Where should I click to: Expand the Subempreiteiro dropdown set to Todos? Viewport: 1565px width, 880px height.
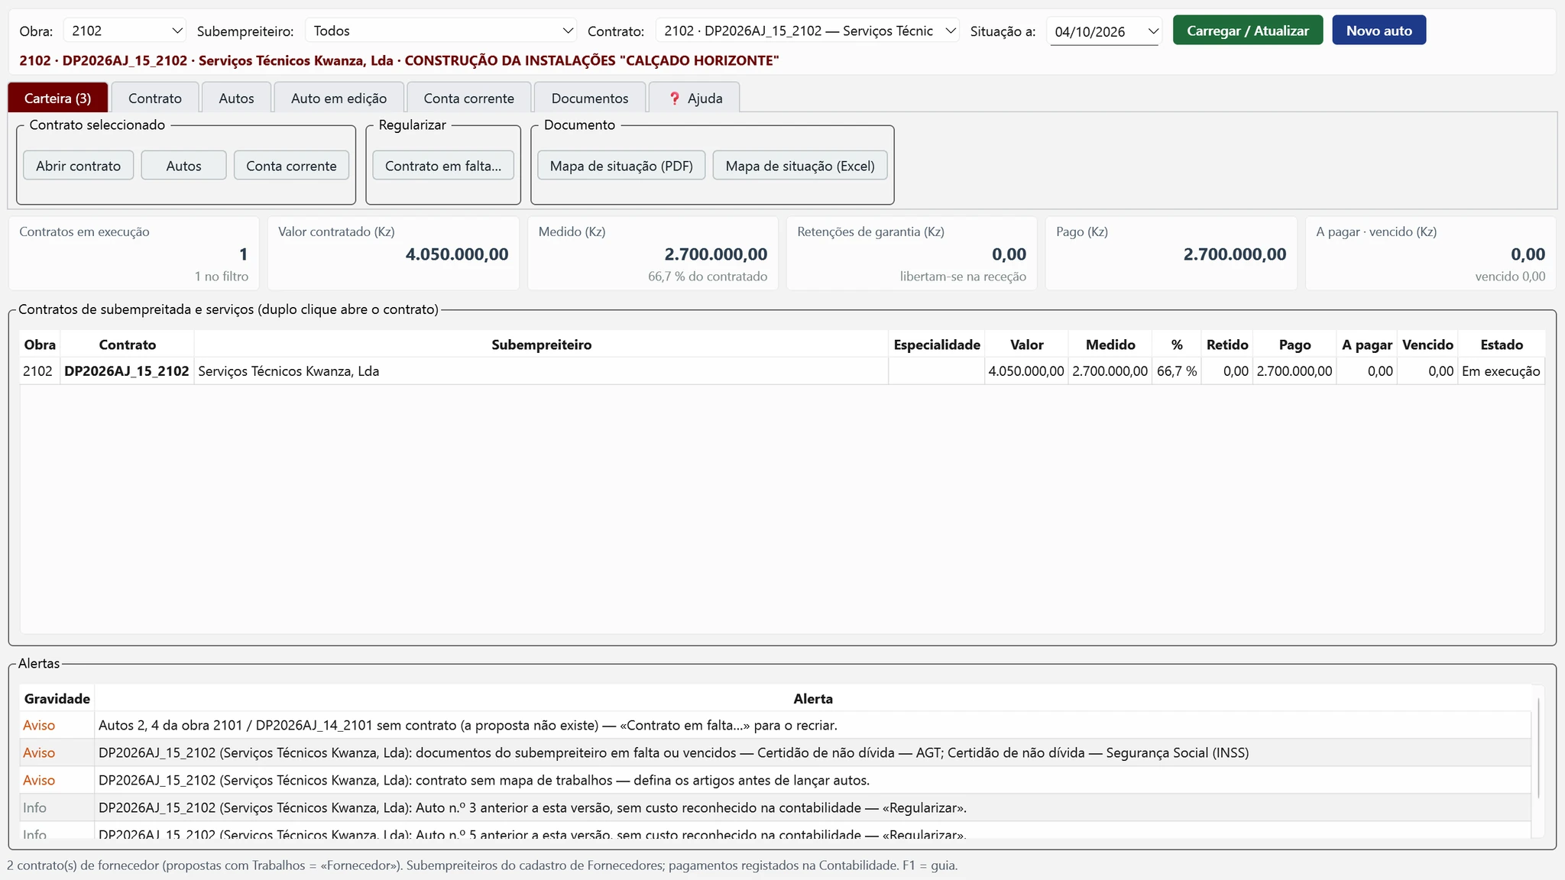pyautogui.click(x=441, y=31)
